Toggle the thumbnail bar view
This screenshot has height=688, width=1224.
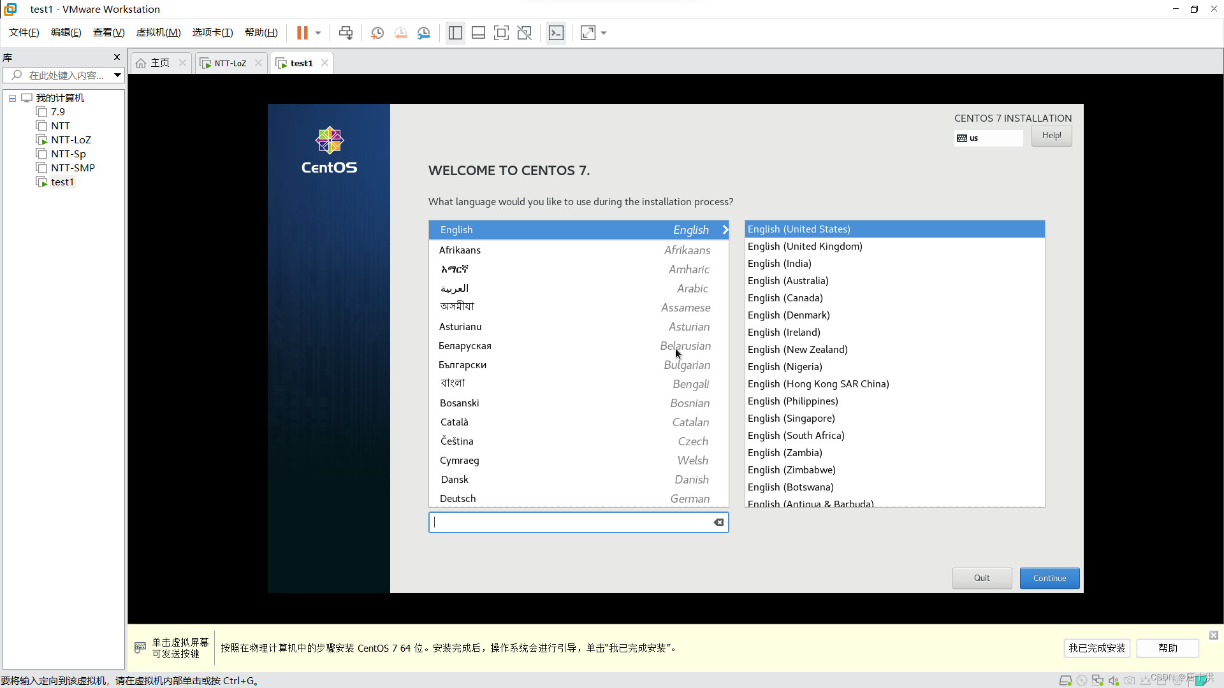pyautogui.click(x=478, y=33)
